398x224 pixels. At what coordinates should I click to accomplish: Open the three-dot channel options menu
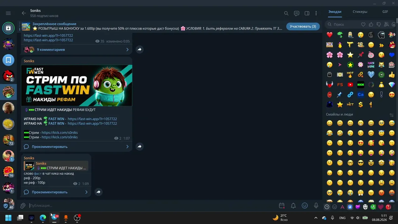[x=316, y=13]
